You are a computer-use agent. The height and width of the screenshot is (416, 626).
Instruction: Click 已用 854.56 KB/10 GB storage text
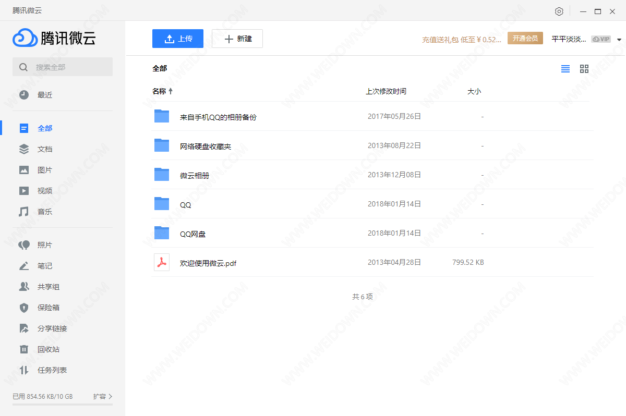[43, 397]
